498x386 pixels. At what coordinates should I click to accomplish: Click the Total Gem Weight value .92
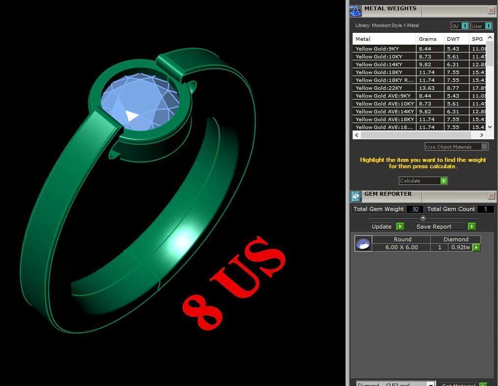(415, 209)
